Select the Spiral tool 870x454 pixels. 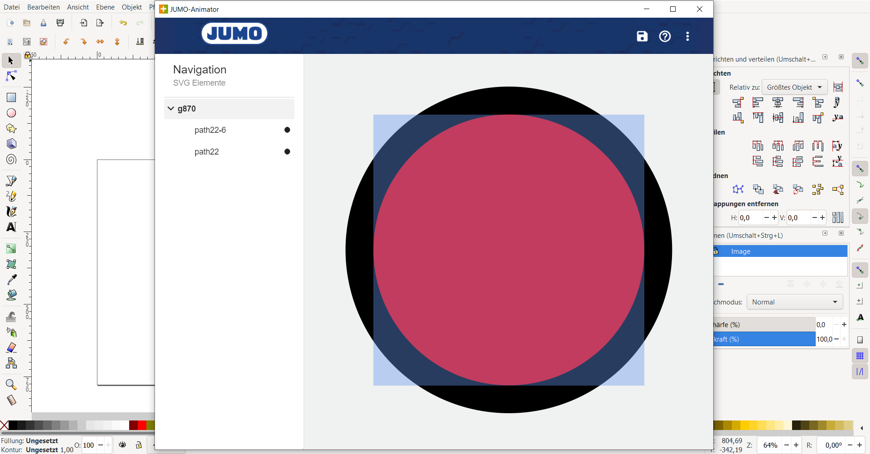coord(11,159)
